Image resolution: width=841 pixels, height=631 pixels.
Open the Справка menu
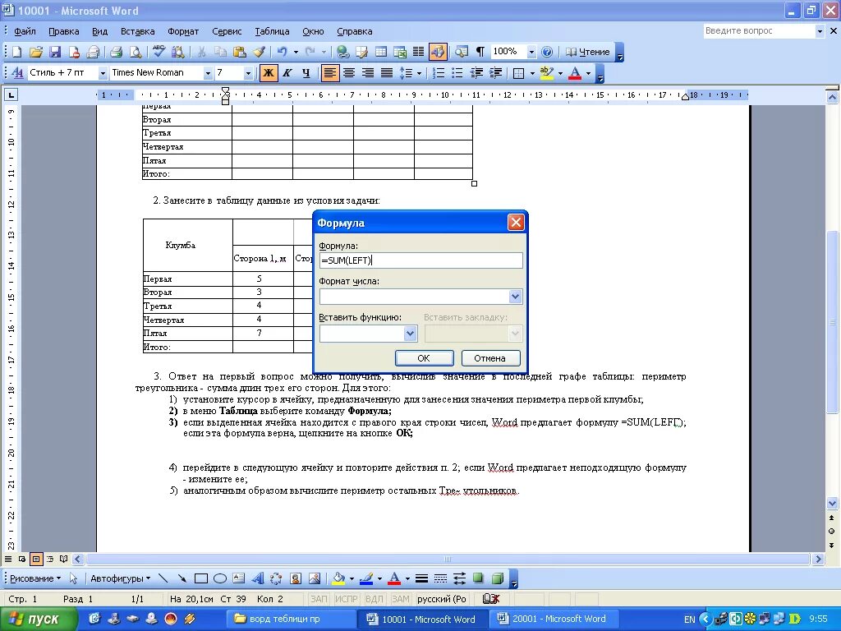point(355,31)
